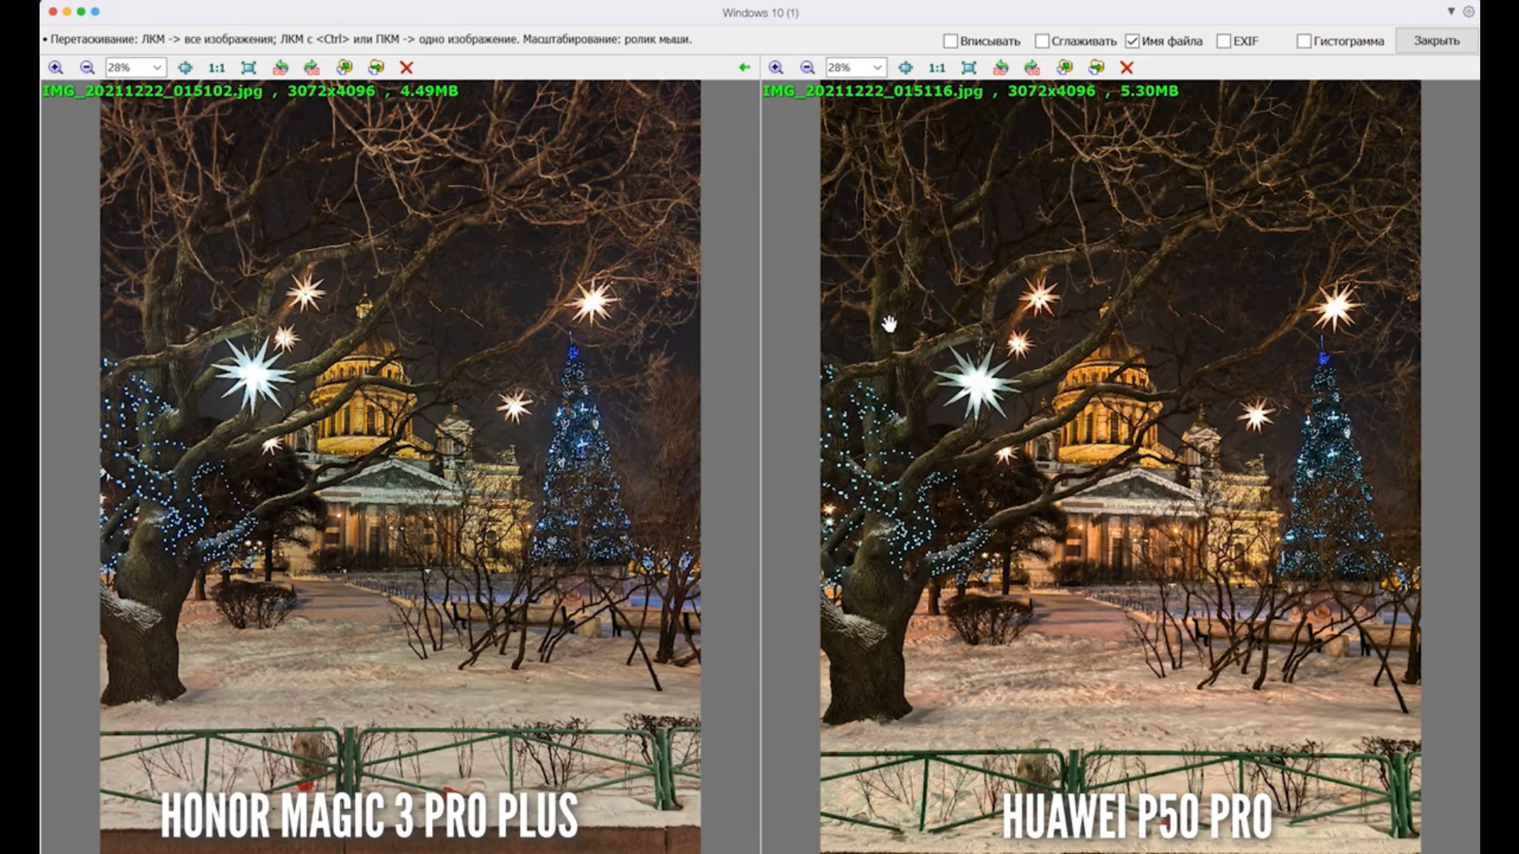Click the 1:1 actual size icon in left panel
The height and width of the screenshot is (854, 1519).
pyautogui.click(x=216, y=68)
